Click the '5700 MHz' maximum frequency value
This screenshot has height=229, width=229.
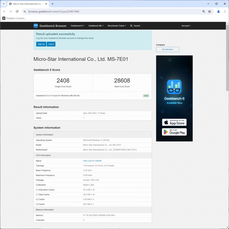(x=88, y=175)
